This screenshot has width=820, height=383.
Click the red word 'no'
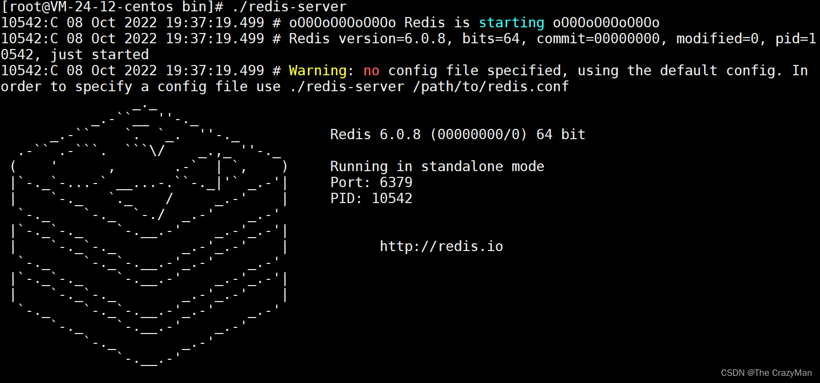click(x=371, y=71)
